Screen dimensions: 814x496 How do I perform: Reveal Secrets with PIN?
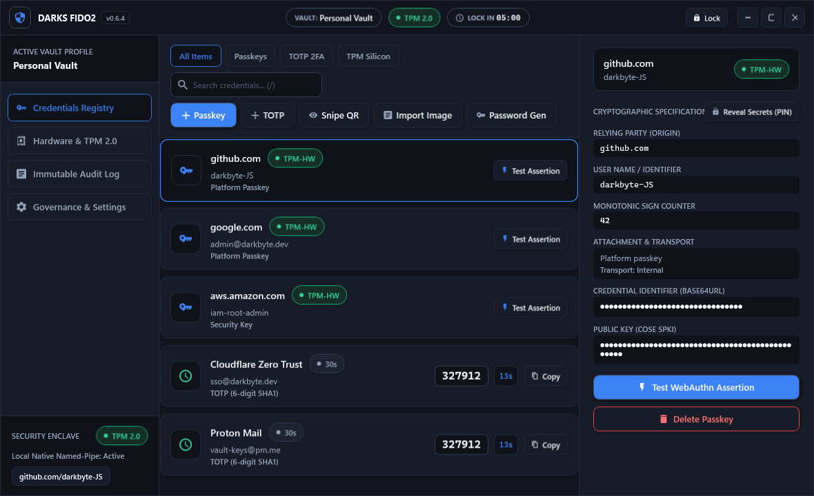click(x=752, y=112)
